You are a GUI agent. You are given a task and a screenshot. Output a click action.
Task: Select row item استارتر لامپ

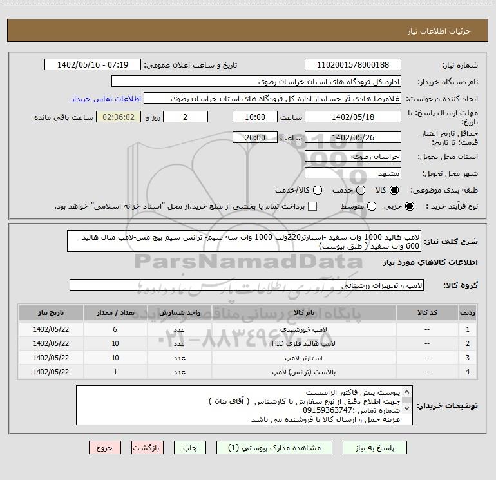click(303, 358)
